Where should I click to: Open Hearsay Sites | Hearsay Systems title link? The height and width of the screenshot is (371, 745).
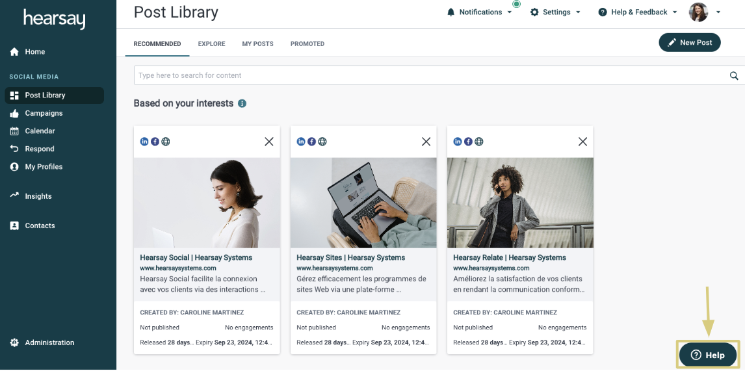tap(350, 257)
